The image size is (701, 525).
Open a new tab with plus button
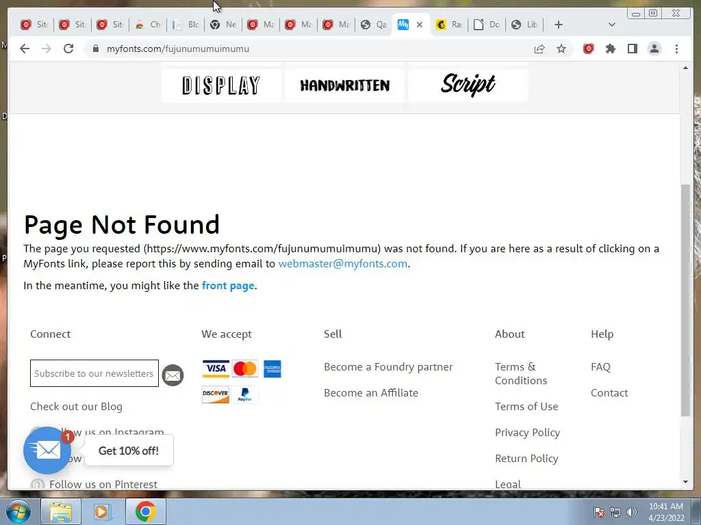point(559,25)
